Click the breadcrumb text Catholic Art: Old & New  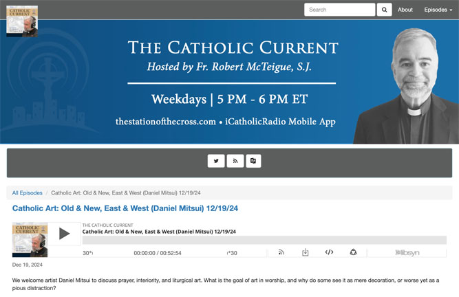126,193
